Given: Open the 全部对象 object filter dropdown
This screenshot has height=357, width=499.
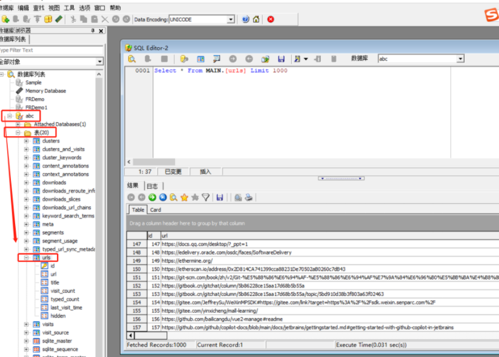Looking at the screenshot, I should 99,61.
